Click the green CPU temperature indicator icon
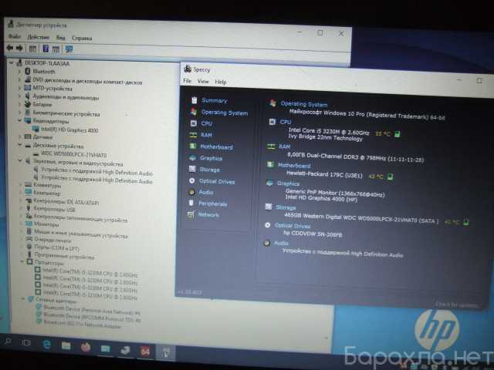494x370 pixels. coord(398,133)
